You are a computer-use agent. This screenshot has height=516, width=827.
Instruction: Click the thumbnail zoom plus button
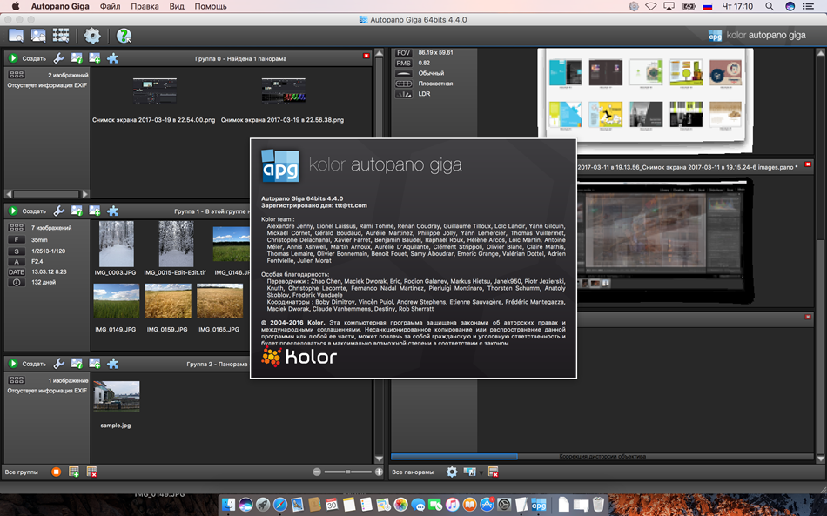pos(379,472)
